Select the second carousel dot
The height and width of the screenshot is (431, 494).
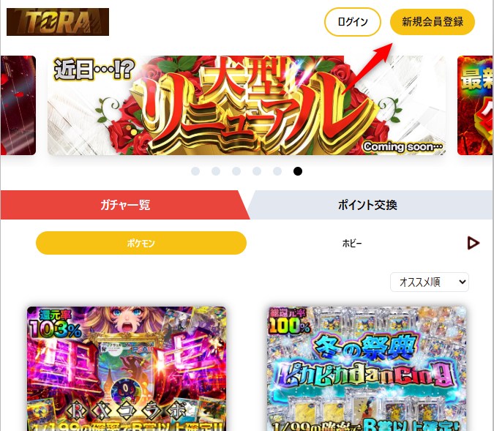pyautogui.click(x=216, y=171)
